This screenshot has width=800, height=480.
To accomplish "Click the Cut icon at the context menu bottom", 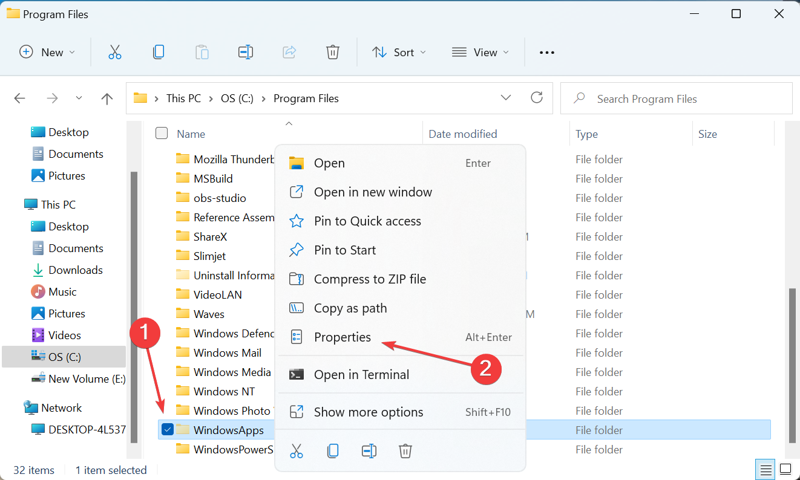I will (297, 451).
